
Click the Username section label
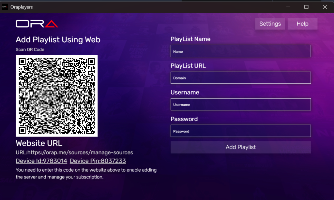[x=185, y=92]
